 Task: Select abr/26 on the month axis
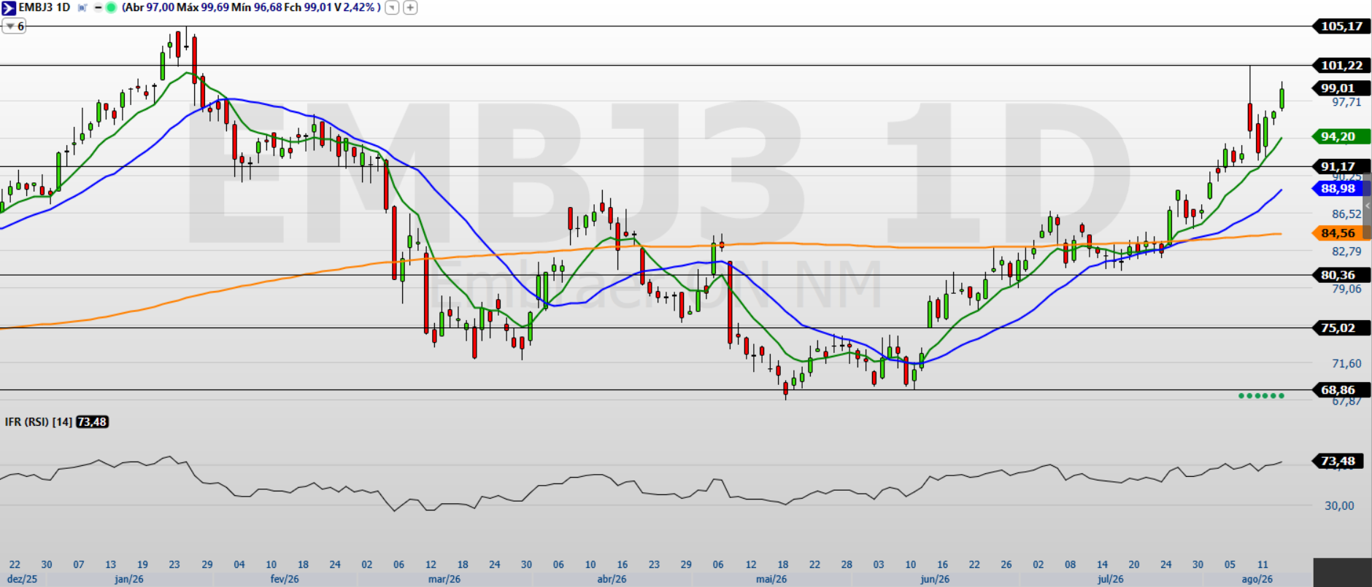[x=612, y=579]
